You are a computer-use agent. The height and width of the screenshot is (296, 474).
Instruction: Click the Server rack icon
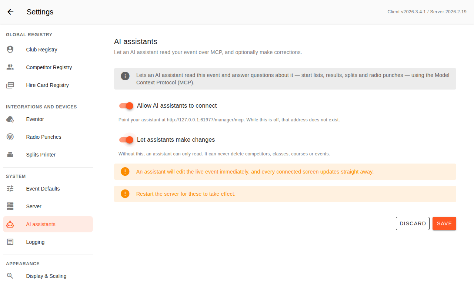(x=10, y=206)
